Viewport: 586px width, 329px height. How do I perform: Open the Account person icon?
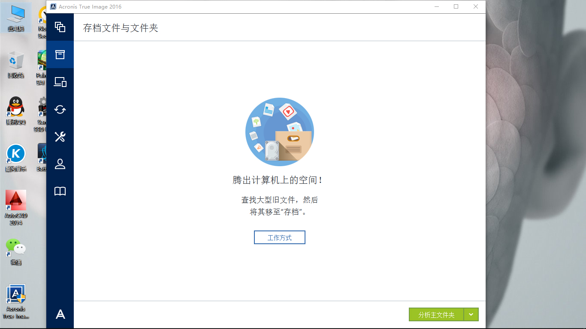click(x=60, y=164)
